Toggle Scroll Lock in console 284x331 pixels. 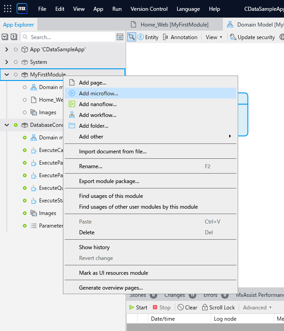click(x=218, y=307)
